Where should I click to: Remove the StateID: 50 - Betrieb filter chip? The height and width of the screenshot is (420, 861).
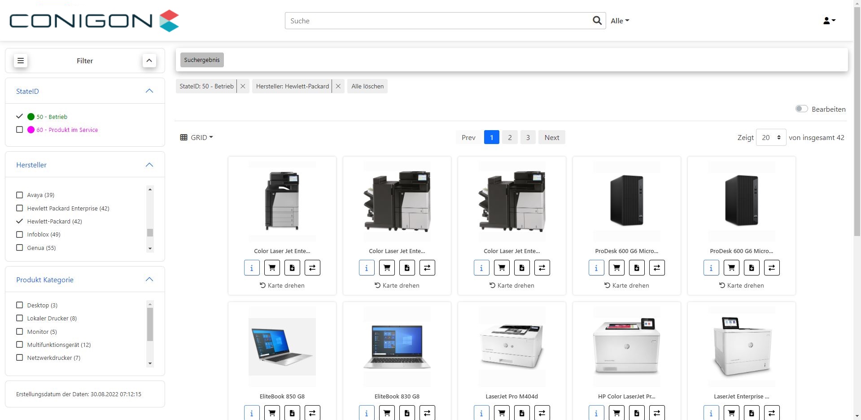pos(243,86)
